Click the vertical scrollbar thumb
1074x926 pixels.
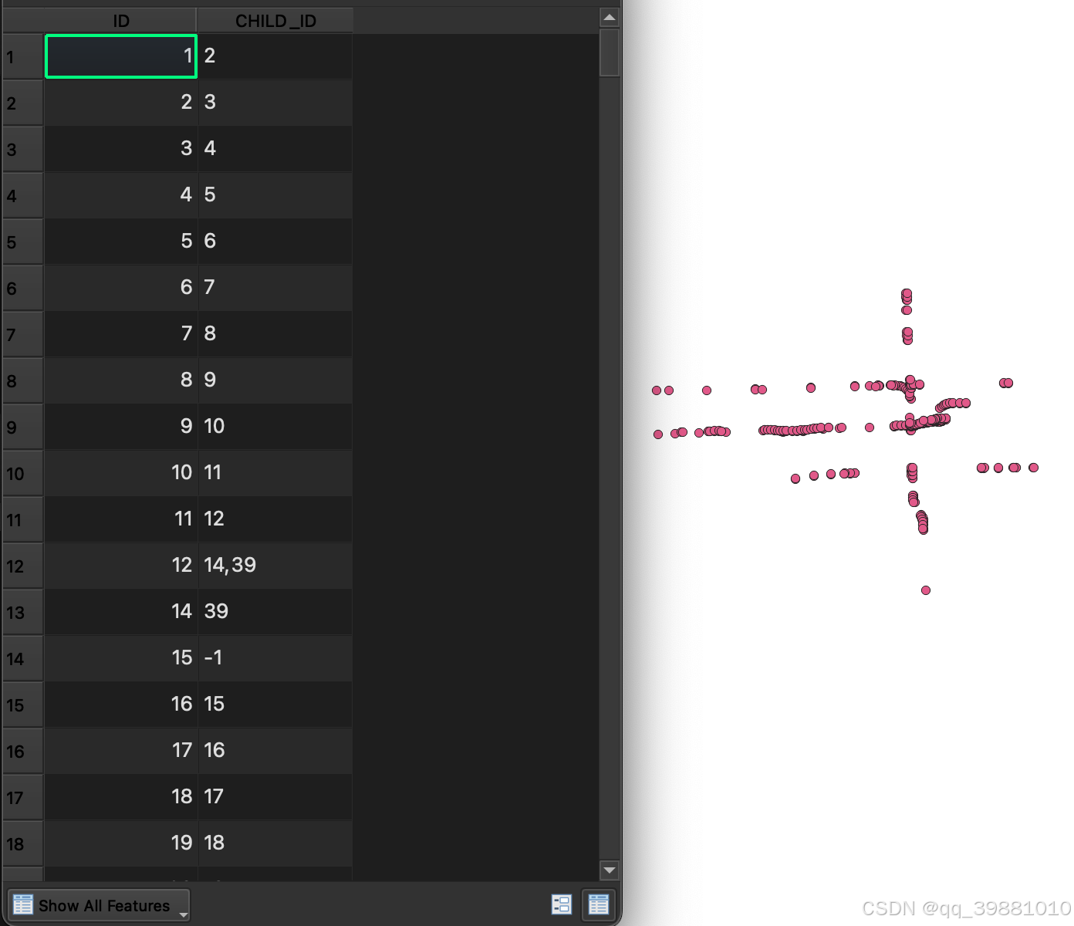[610, 52]
